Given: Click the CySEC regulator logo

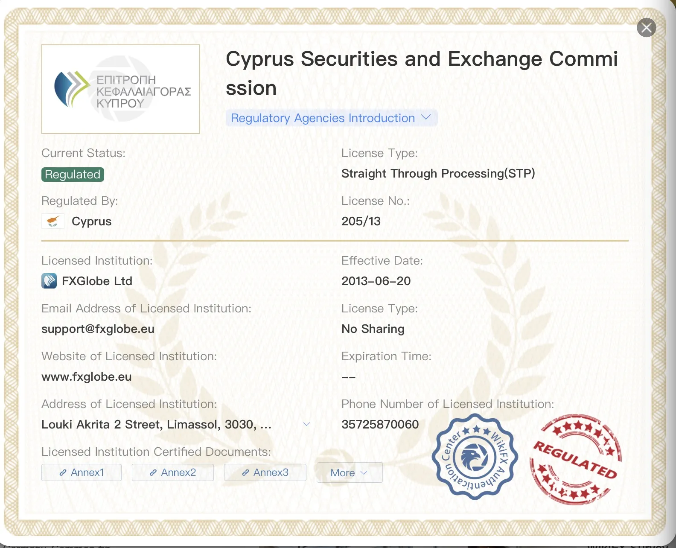Looking at the screenshot, I should [121, 89].
